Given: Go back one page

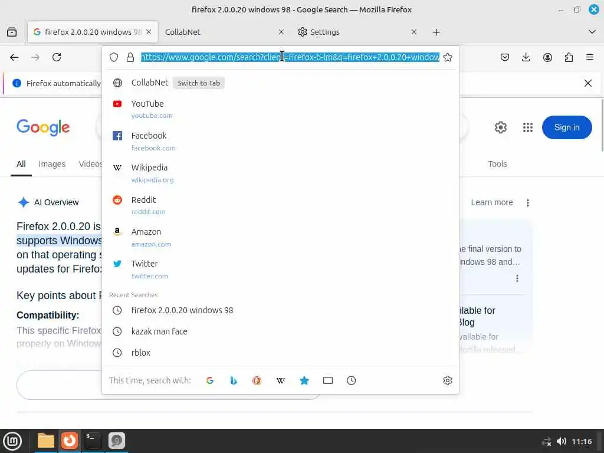Looking at the screenshot, I should click(x=14, y=57).
